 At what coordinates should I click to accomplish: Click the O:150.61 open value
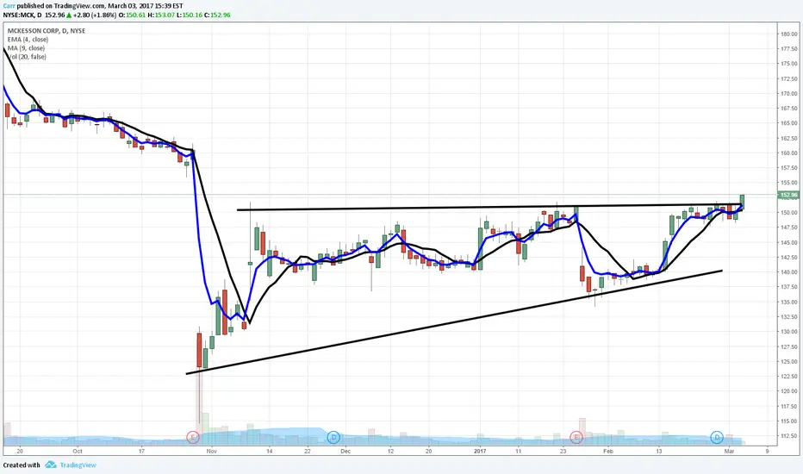click(x=132, y=15)
